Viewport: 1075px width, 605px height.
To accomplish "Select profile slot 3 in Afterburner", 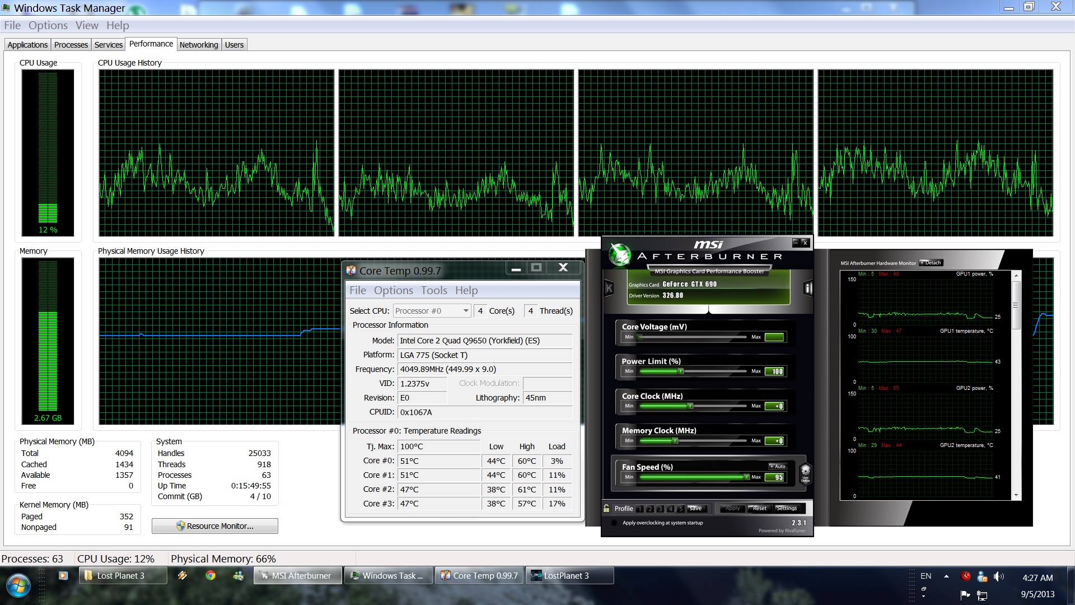I will (660, 509).
